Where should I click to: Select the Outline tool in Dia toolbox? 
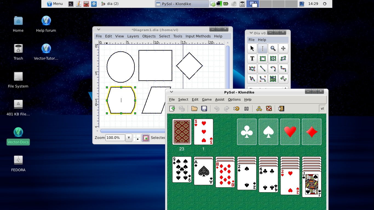[283, 79]
